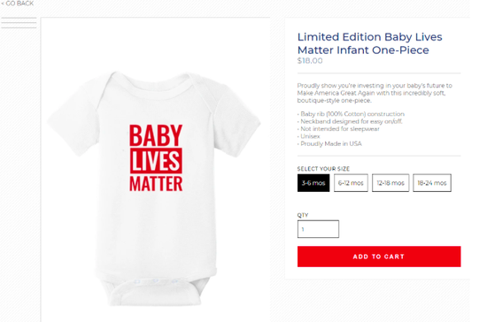Choose the 3-6 mos size option
Viewport: 487px width, 322px height.
pyautogui.click(x=313, y=183)
